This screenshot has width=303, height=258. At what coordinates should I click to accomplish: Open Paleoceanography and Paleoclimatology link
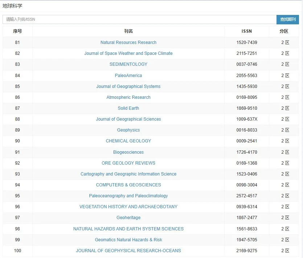coord(128,195)
